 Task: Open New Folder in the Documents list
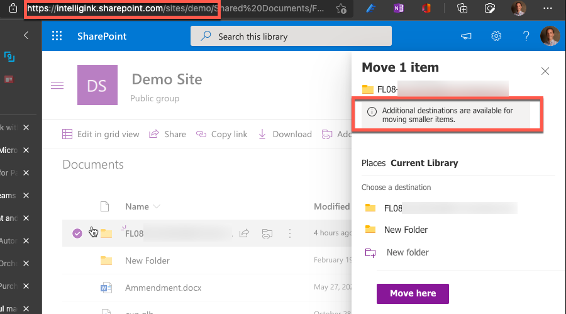pyautogui.click(x=147, y=261)
